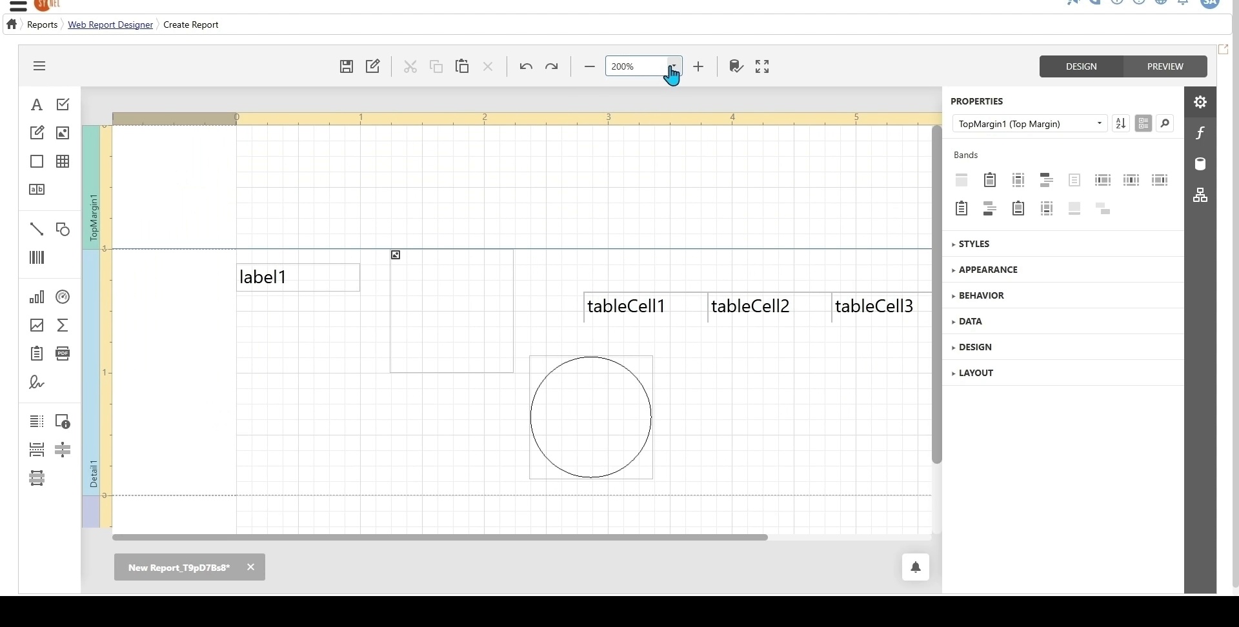Open the TopMargin1 element selector dropdown

tap(1030, 124)
